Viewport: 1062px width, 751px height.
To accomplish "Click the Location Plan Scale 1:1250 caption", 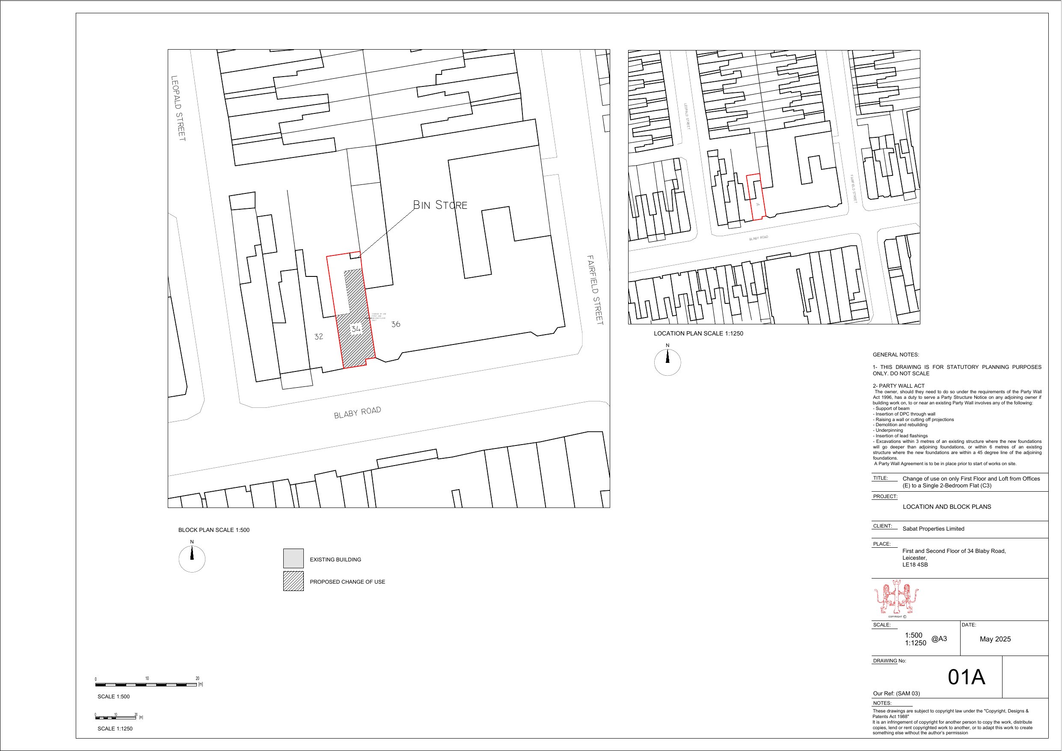I will click(698, 334).
